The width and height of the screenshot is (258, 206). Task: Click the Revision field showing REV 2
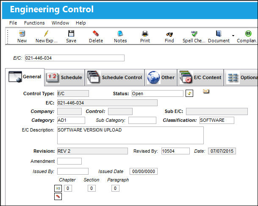(x=92, y=151)
